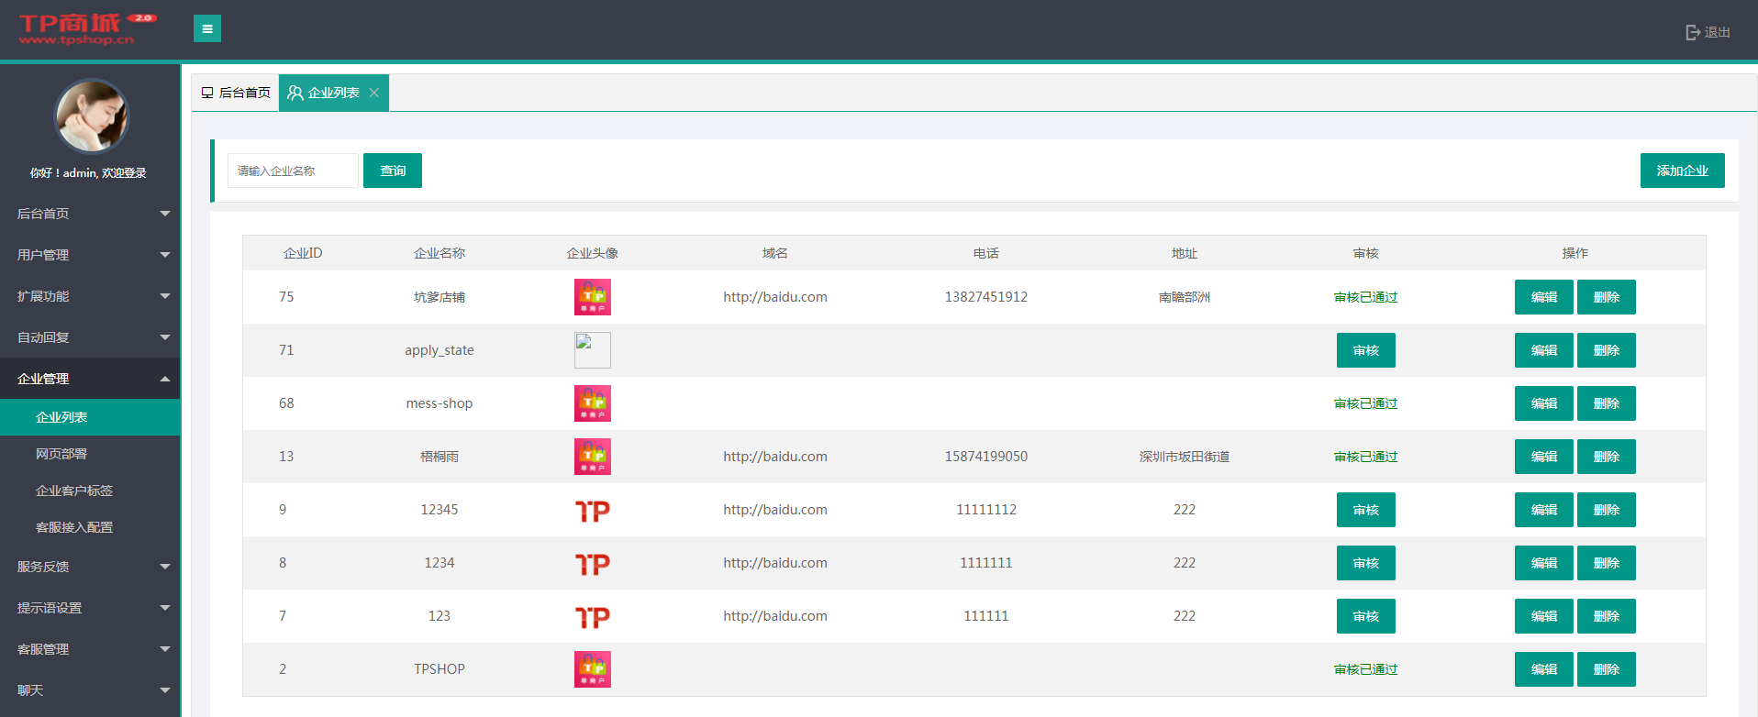Click the avatar image of TPSHOP row
This screenshot has width=1758, height=717.
pos(592,669)
